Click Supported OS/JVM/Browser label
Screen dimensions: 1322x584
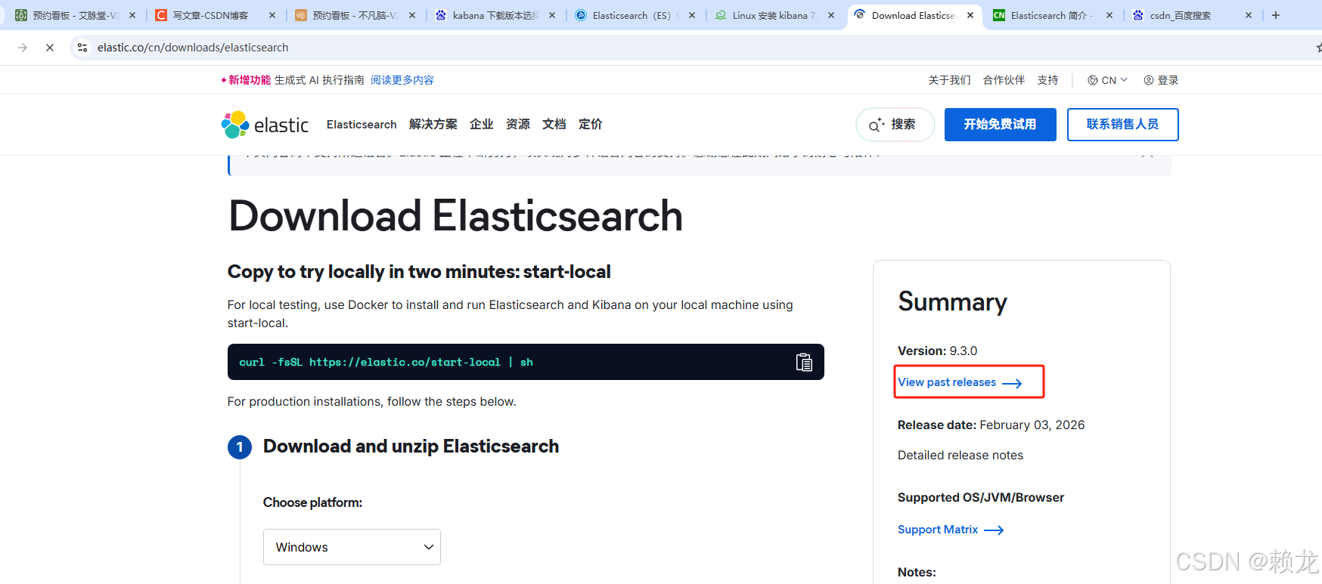(x=981, y=497)
